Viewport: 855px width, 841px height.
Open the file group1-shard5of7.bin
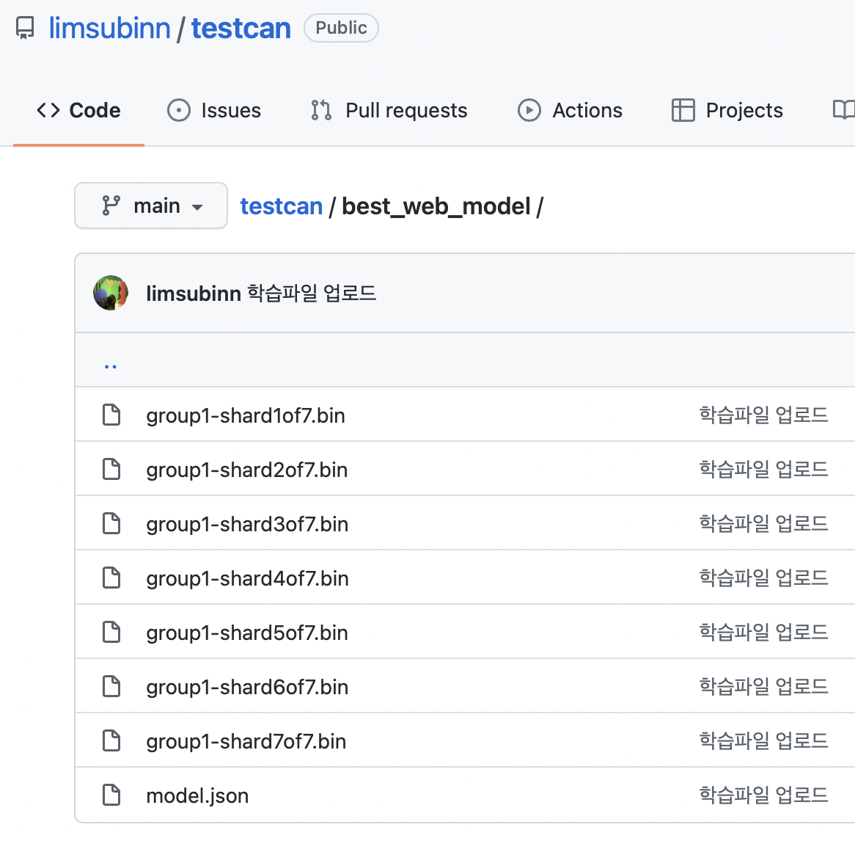tap(247, 633)
